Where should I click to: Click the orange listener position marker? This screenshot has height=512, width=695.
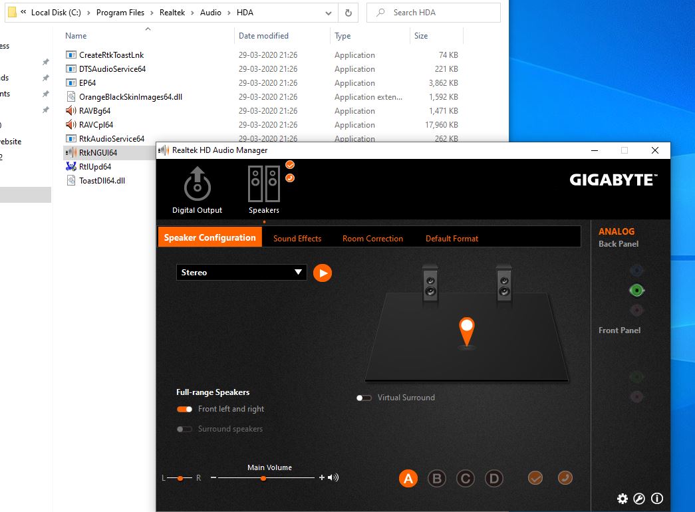click(x=466, y=332)
